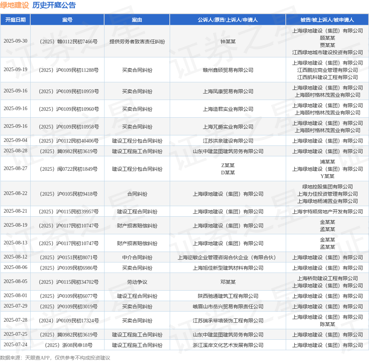Select case number (2025)沪0109民初6986号
Image resolution: width=369 pixels, height=361 pixels.
point(68,268)
